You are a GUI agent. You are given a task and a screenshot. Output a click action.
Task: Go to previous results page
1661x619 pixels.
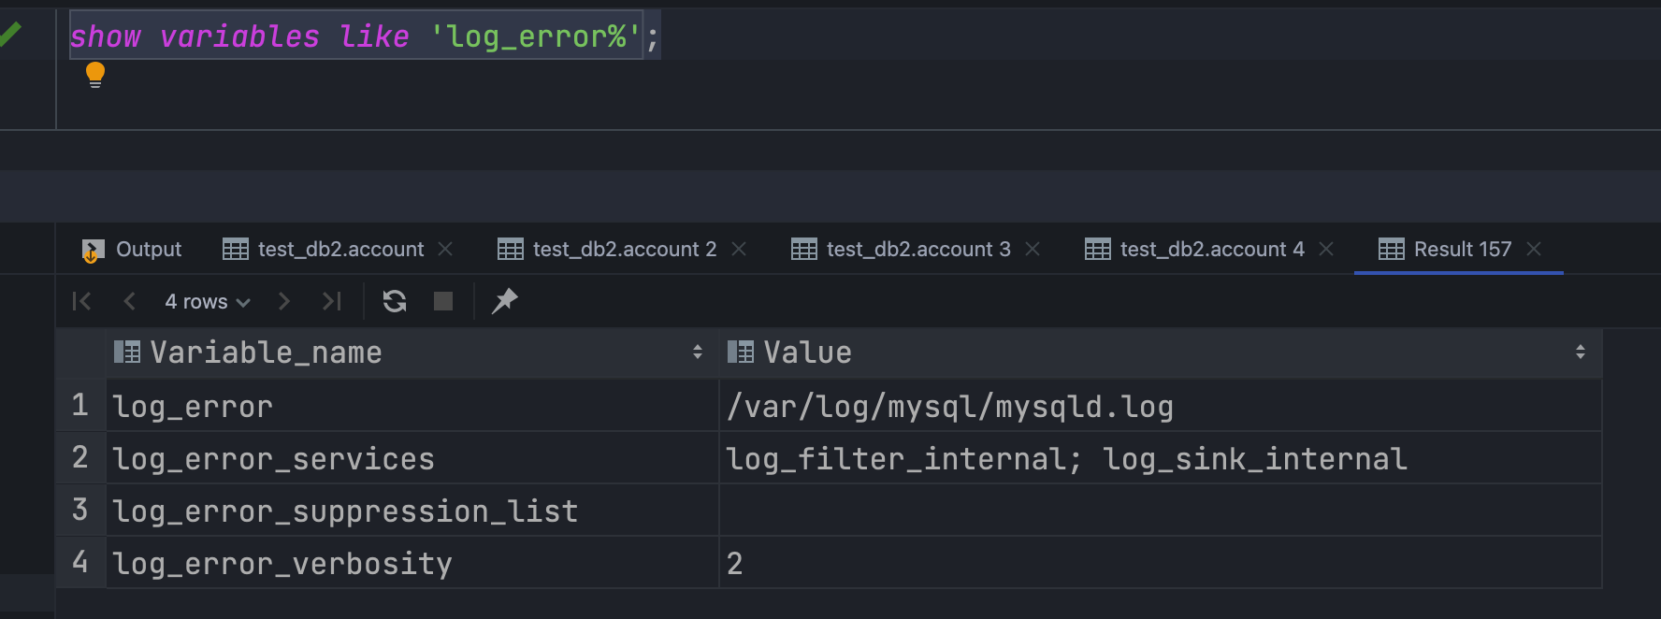click(x=130, y=301)
